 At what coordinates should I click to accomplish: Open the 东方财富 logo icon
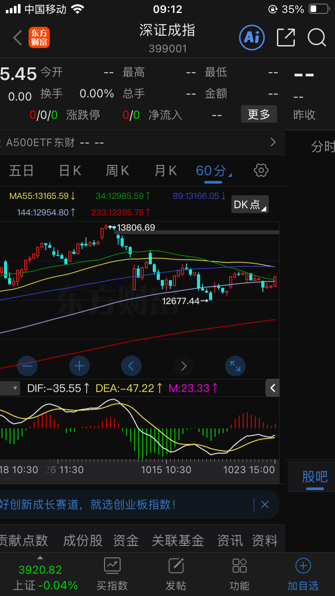point(39,38)
